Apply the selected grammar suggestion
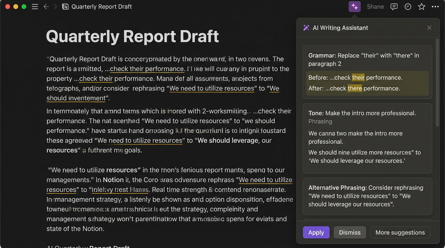 click(x=316, y=232)
